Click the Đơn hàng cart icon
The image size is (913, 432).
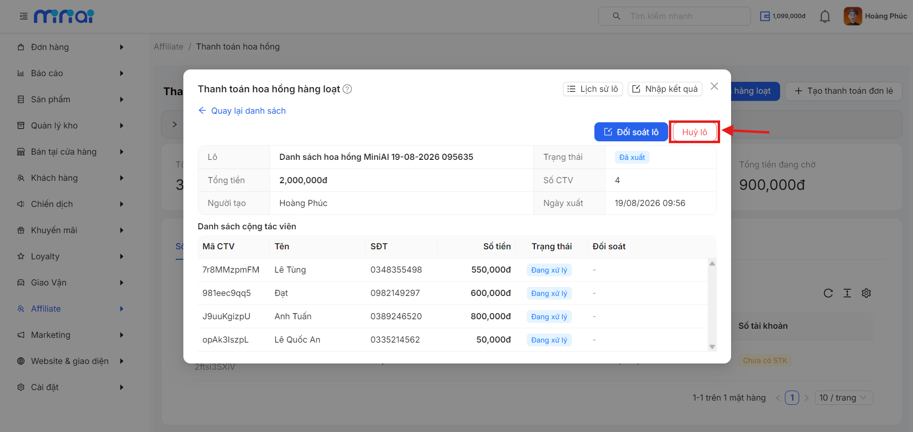click(x=20, y=47)
